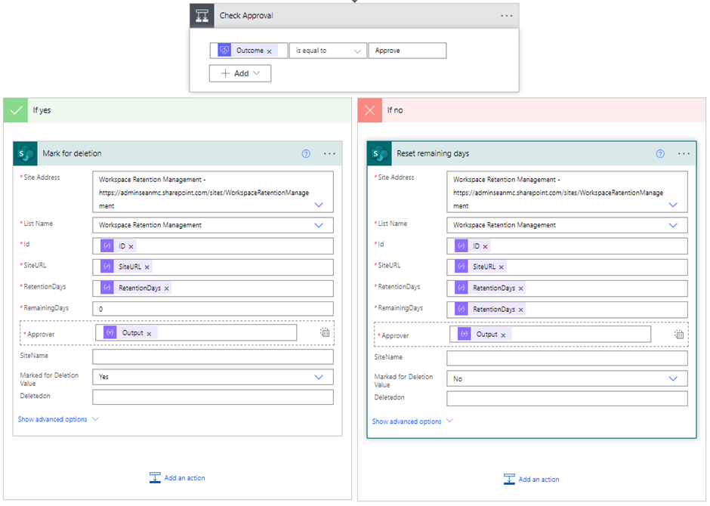This screenshot has width=710, height=506.
Task: Show advanced options in Mark for deletion
Action: (x=58, y=420)
